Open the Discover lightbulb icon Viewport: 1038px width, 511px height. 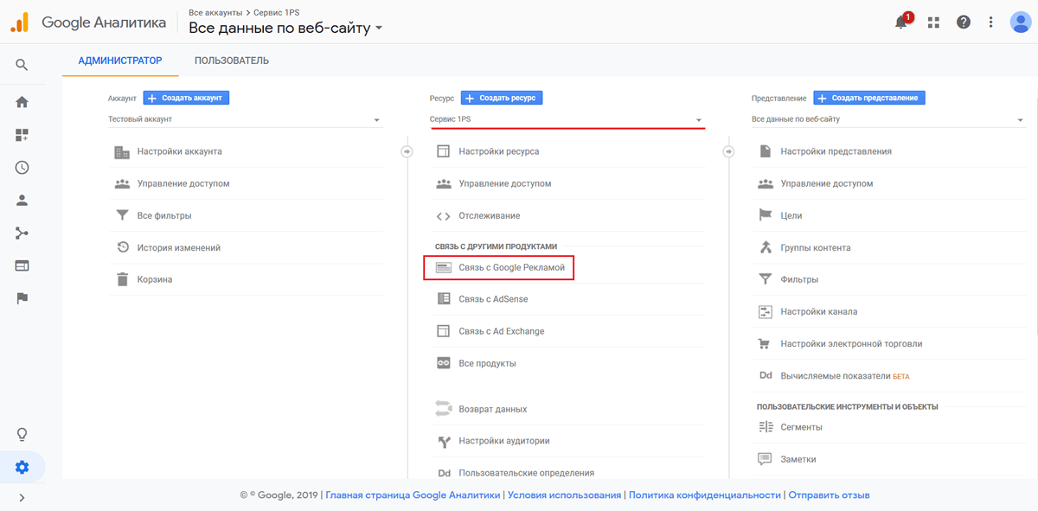22,434
